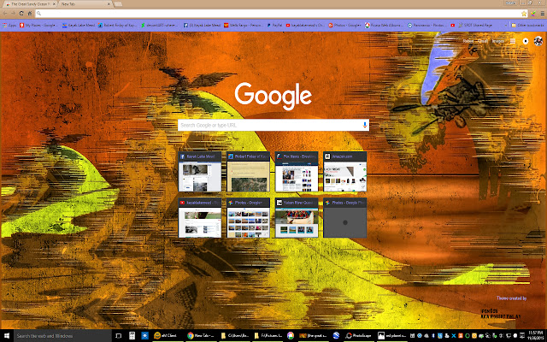Close the New Tab tab
The width and height of the screenshot is (547, 342).
pyautogui.click(x=109, y=3)
